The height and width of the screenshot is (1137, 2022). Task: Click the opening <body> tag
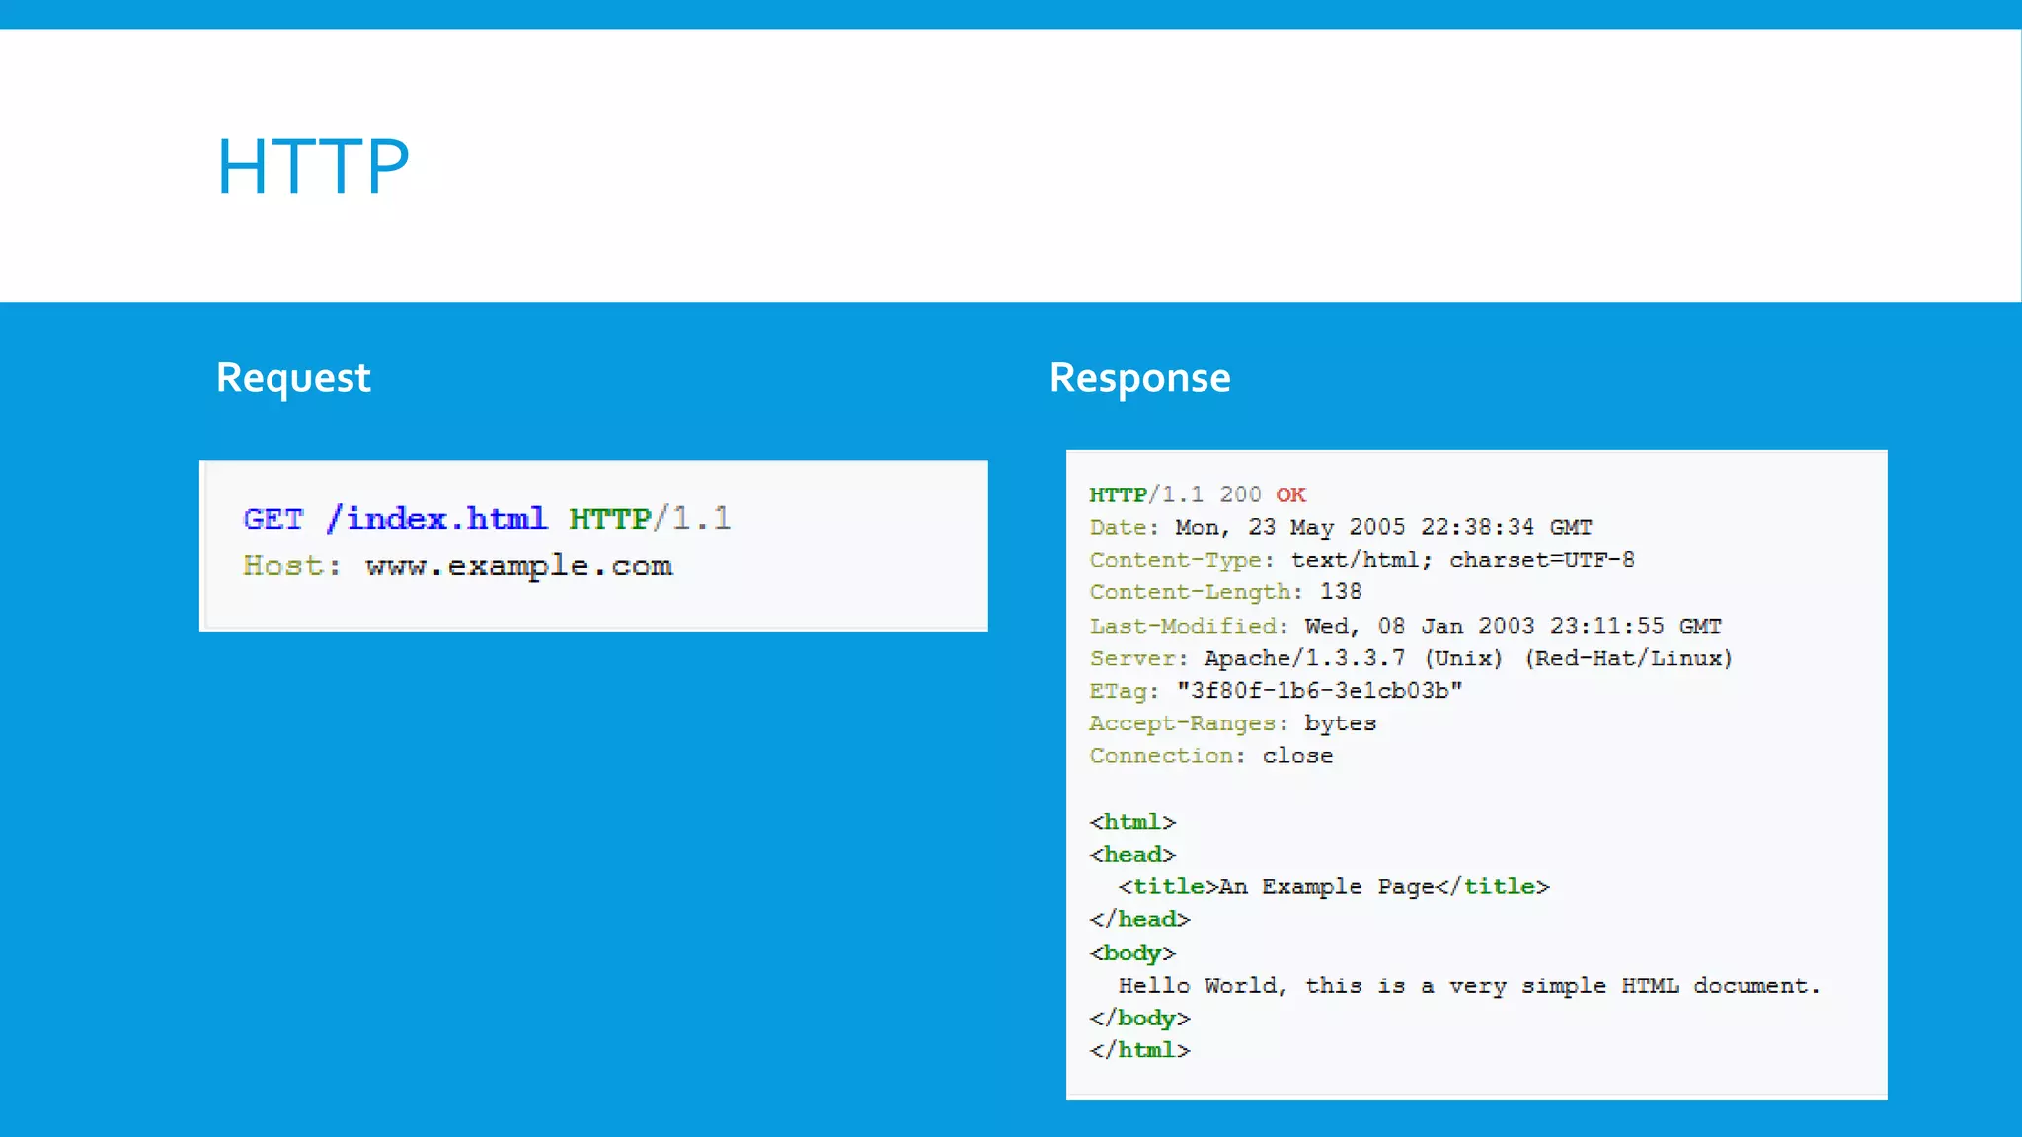click(x=1132, y=953)
